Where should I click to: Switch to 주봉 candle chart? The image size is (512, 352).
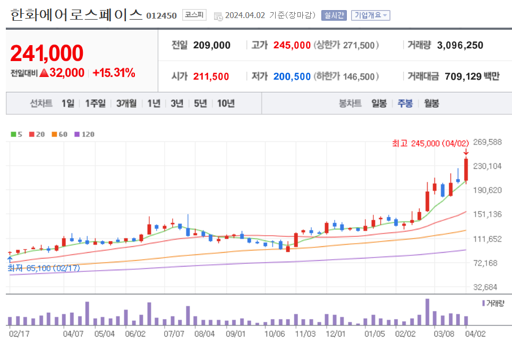pos(405,104)
